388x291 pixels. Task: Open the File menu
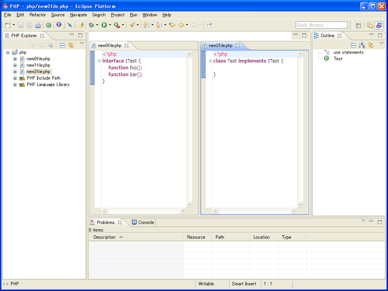[x=8, y=15]
